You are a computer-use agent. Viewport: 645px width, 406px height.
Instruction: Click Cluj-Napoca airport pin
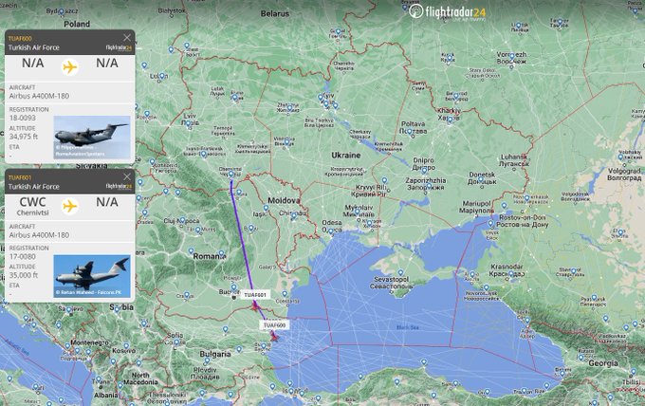182,221
